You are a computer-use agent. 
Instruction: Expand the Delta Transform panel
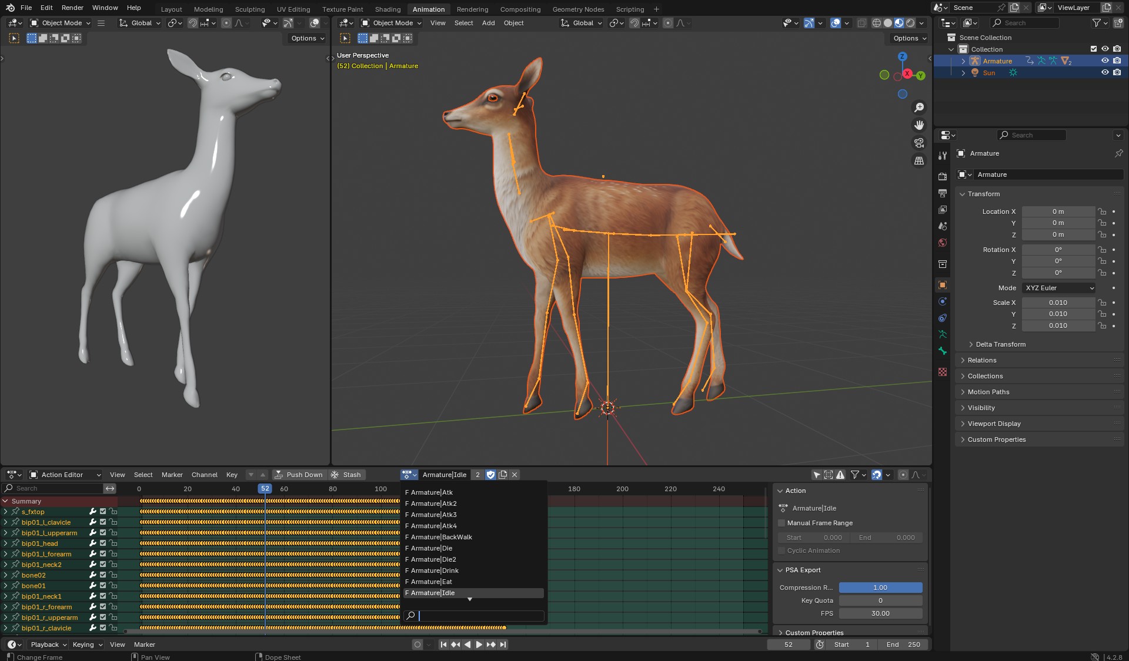tap(1000, 344)
